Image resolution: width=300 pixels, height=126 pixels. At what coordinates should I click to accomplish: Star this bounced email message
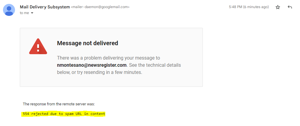277,7
